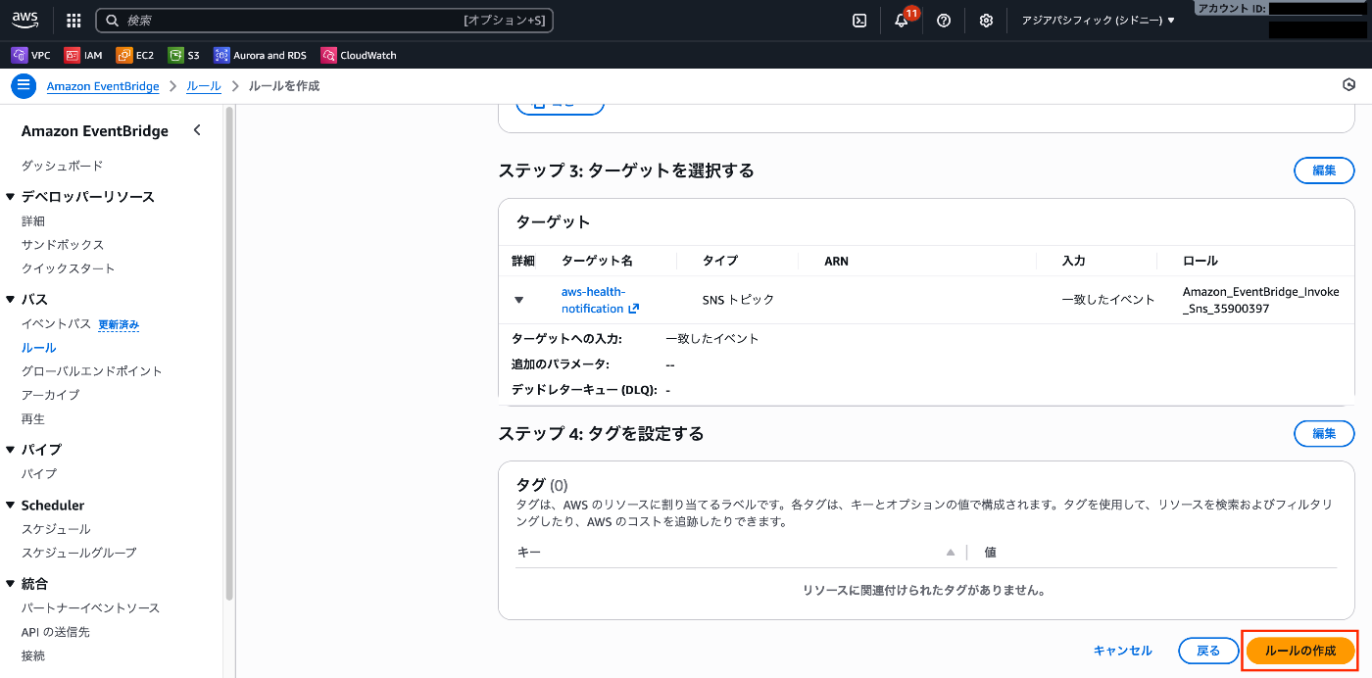This screenshot has height=678, width=1372.
Task: Collapse the パイプ section
Action: click(11, 450)
